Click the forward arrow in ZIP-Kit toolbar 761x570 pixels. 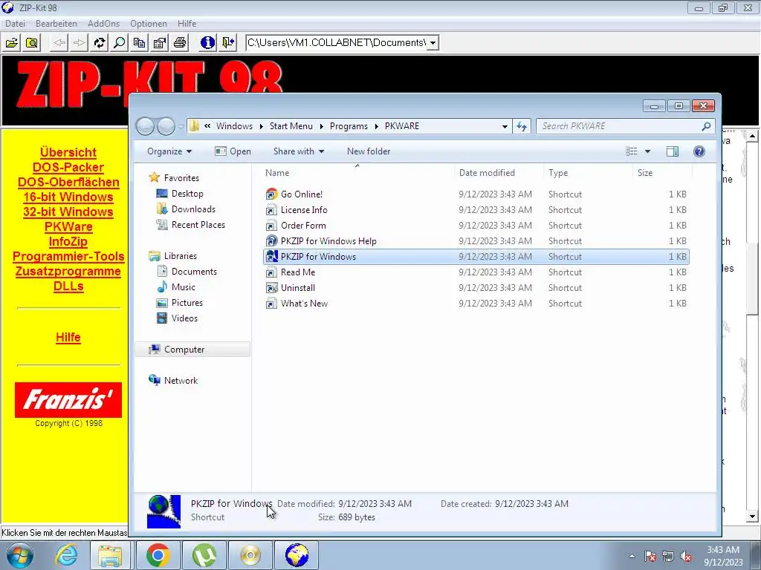click(79, 42)
